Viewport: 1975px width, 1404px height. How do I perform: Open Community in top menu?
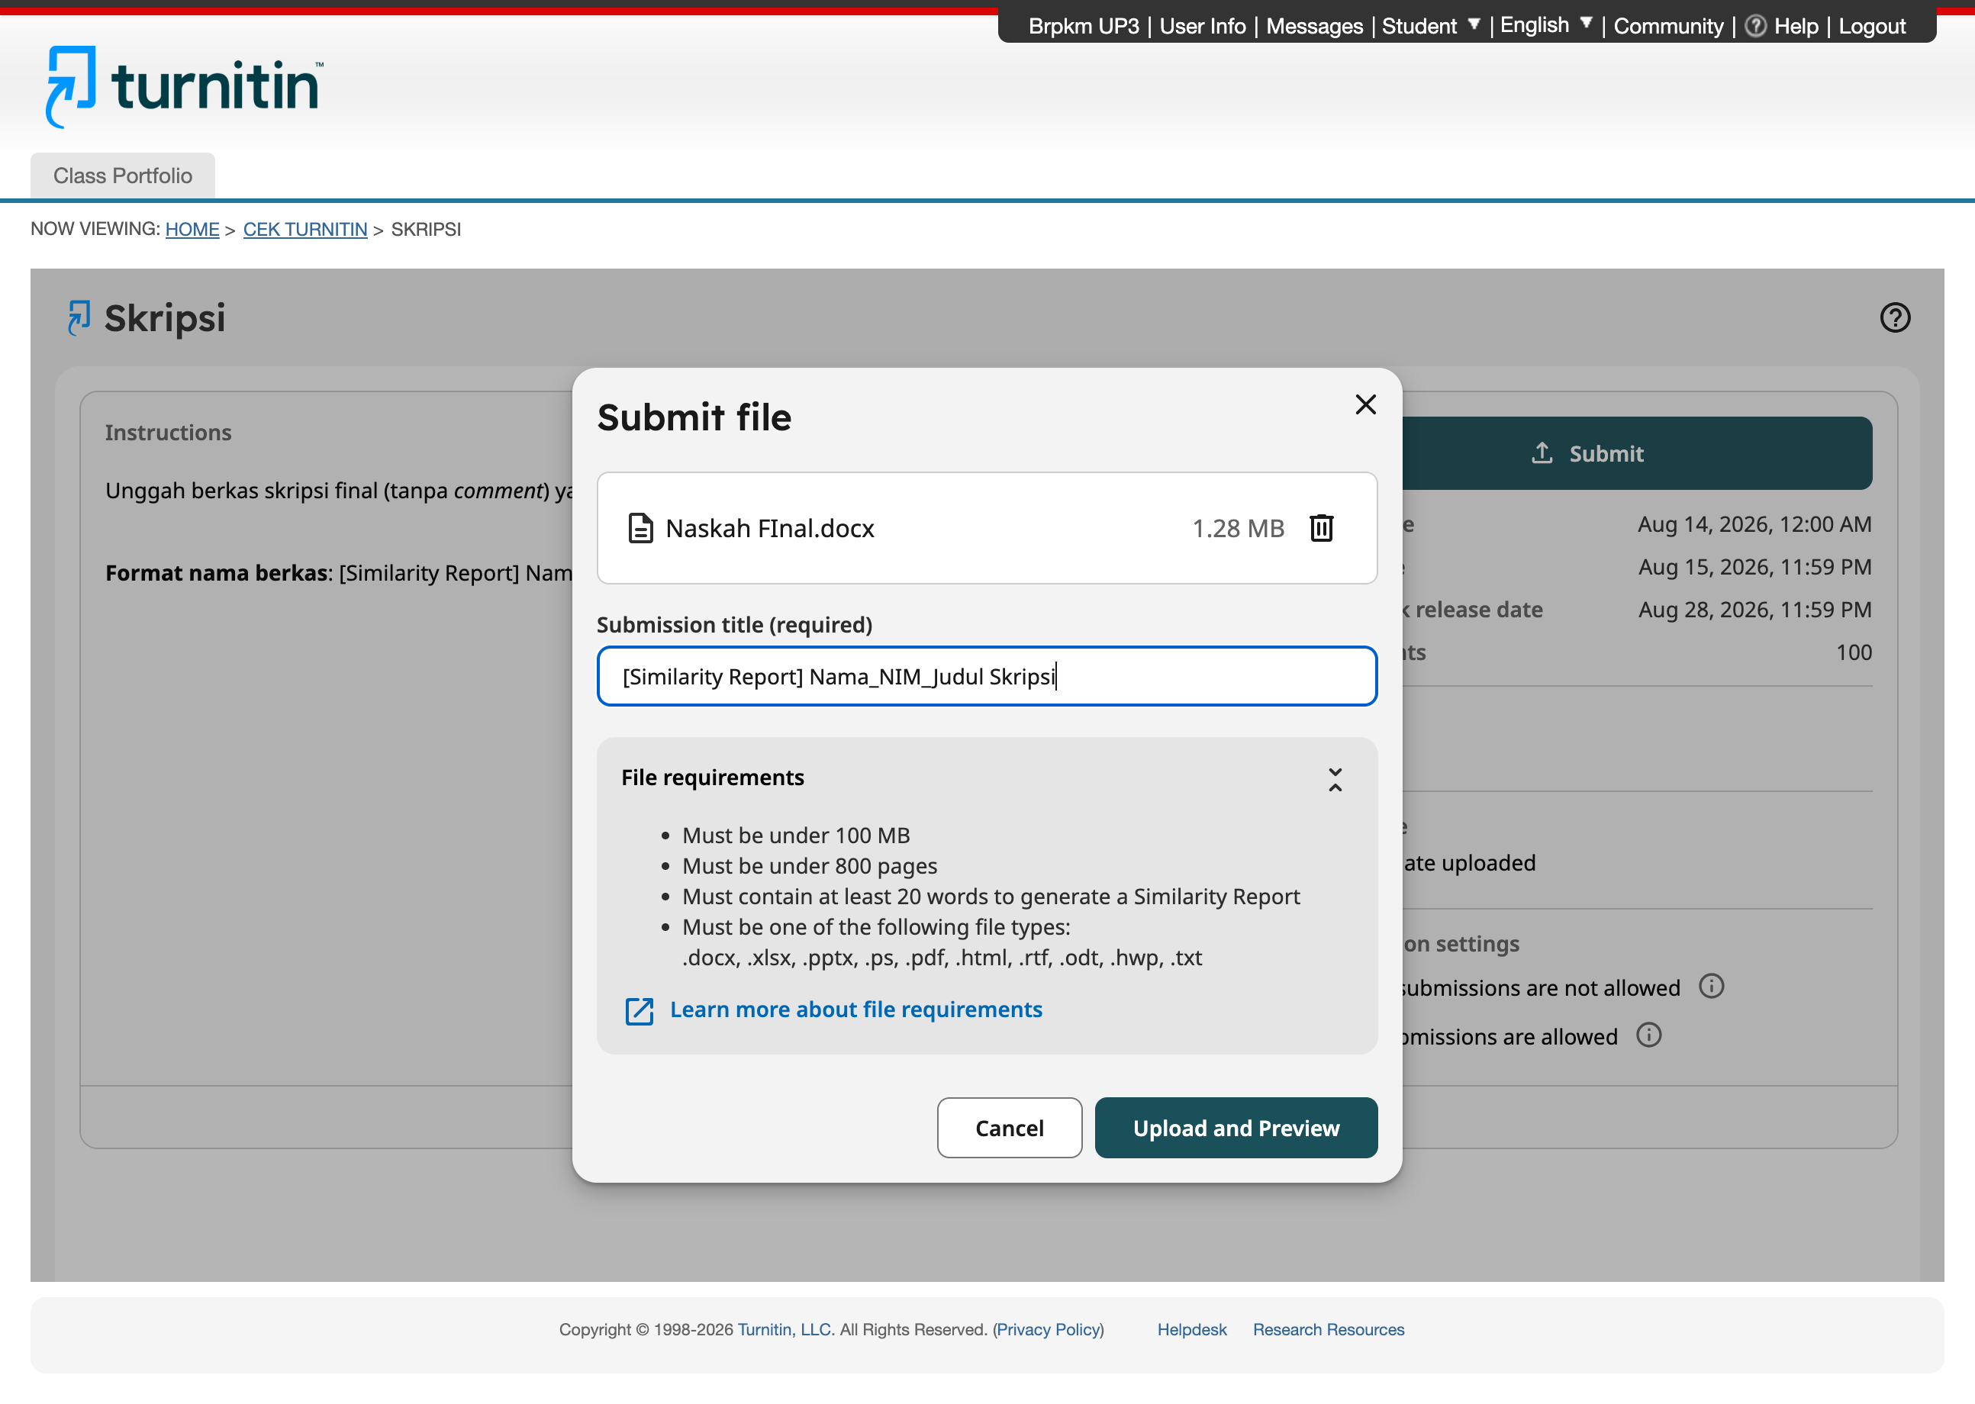tap(1668, 26)
